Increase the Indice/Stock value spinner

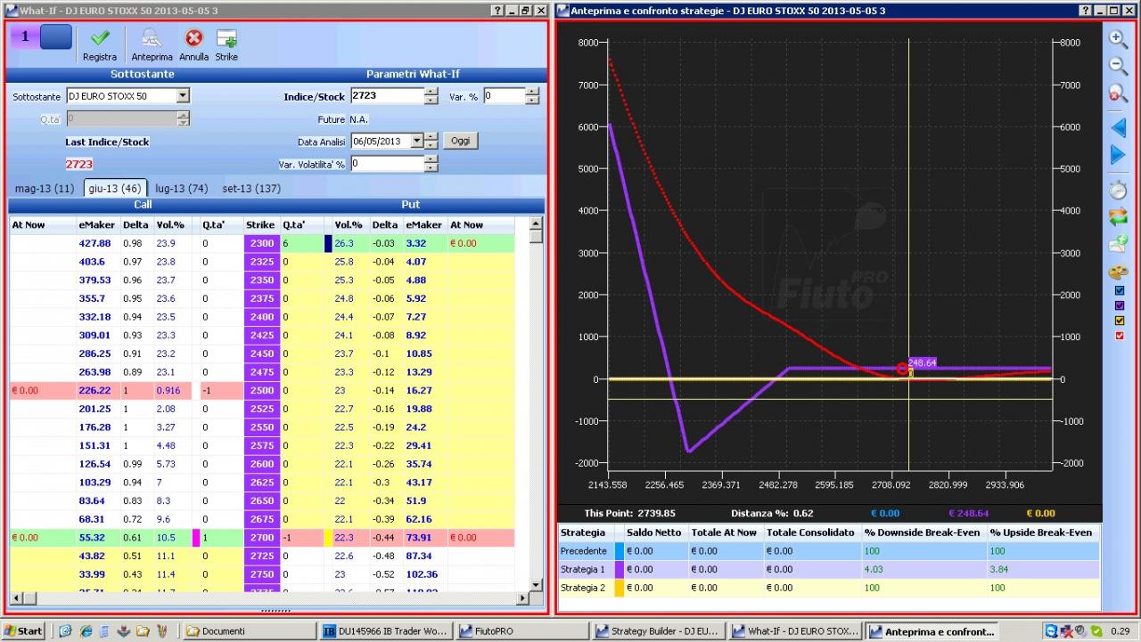pos(431,92)
